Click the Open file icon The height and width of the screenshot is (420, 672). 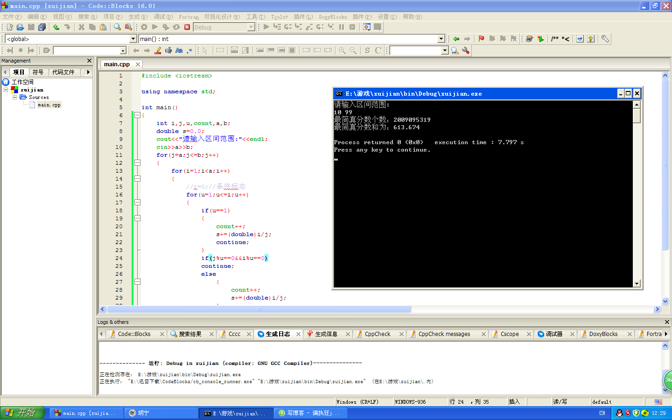point(20,27)
